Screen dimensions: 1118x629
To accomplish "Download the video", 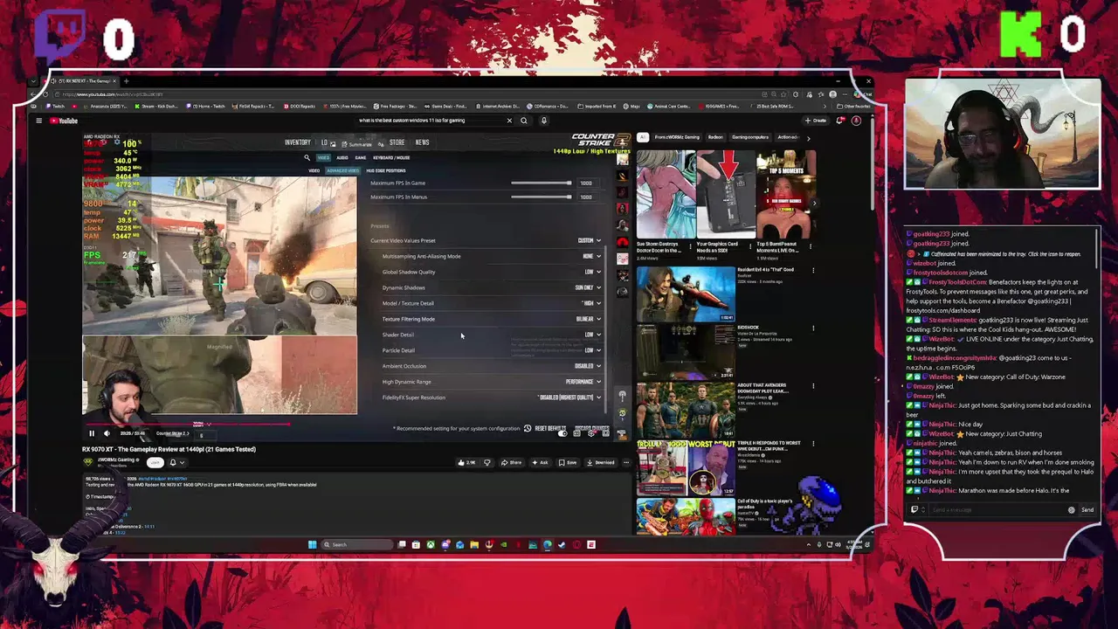I will tap(601, 462).
